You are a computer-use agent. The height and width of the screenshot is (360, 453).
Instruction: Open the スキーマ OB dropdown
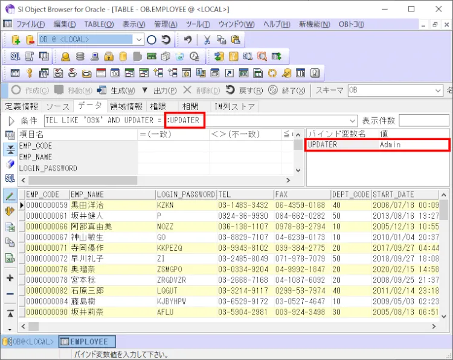tap(438, 91)
